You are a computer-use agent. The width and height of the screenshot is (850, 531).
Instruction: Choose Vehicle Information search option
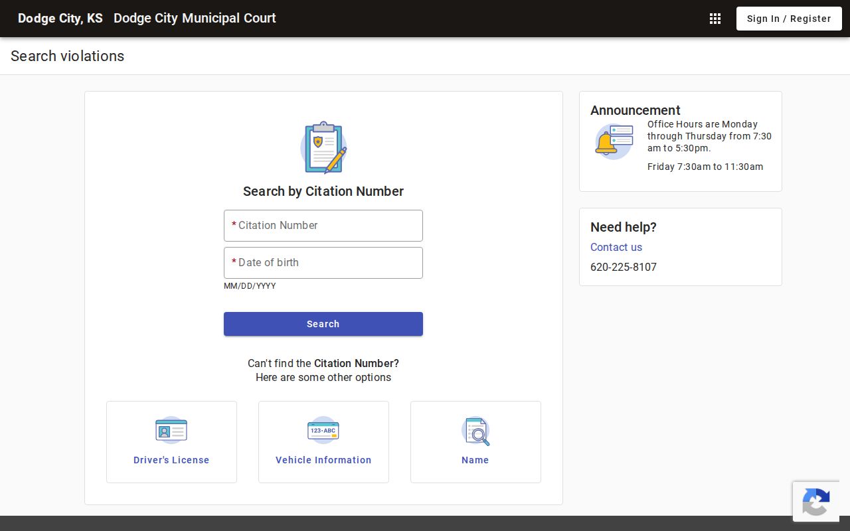click(x=323, y=442)
